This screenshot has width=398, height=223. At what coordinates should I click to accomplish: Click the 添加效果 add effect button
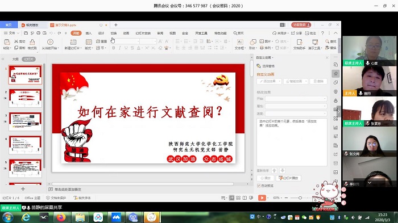coord(269,81)
